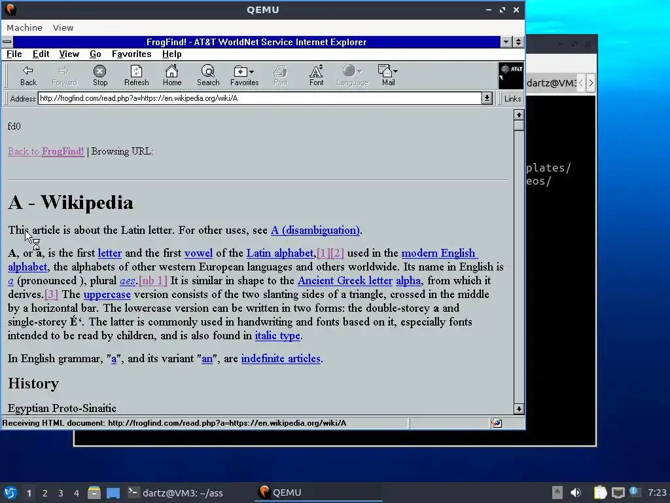Select the QEMU taskbar entry
This screenshot has width=670, height=503.
click(x=319, y=493)
